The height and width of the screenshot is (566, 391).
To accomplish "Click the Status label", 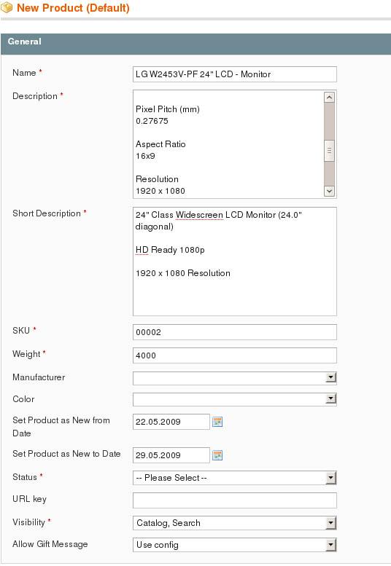I will click(25, 477).
